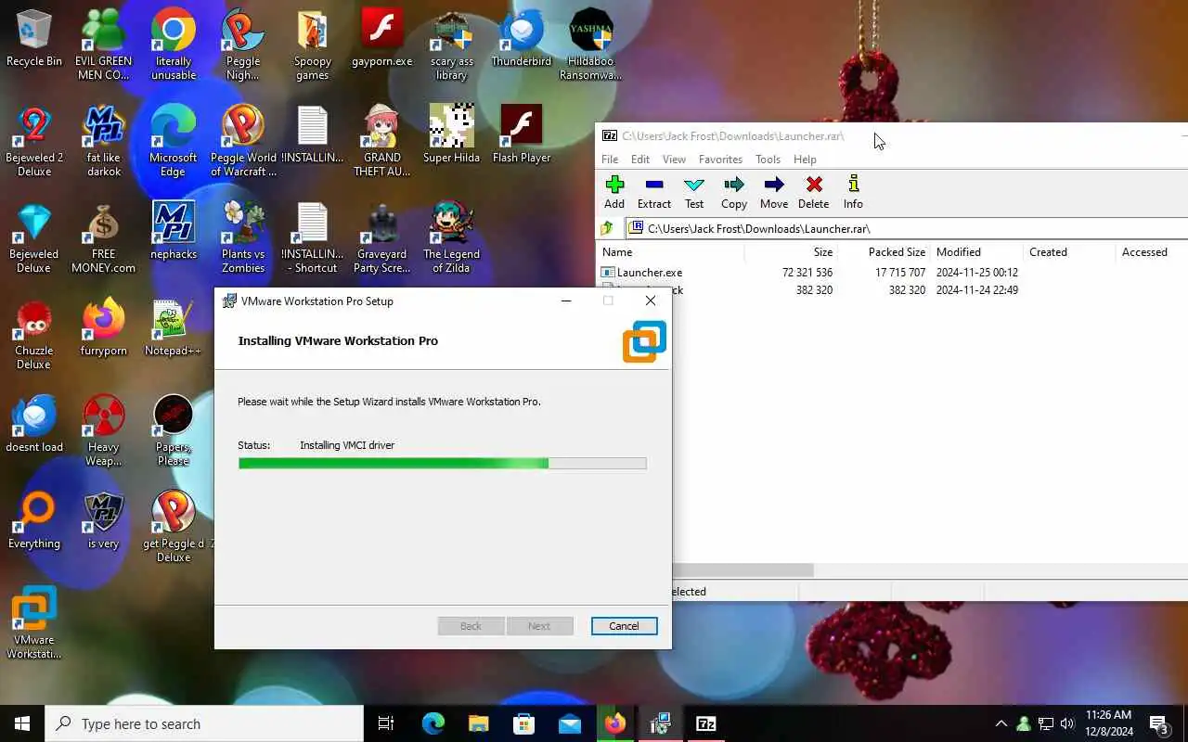
Task: Open the clock showing 11:26 AM
Action: coord(1108,723)
